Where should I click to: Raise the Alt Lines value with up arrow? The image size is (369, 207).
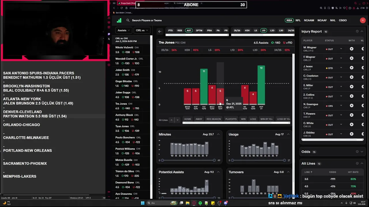click(172, 120)
